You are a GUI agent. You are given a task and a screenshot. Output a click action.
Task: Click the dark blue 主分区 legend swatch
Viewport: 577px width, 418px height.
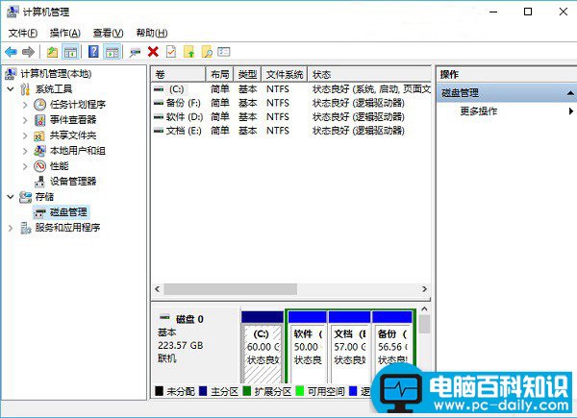203,391
